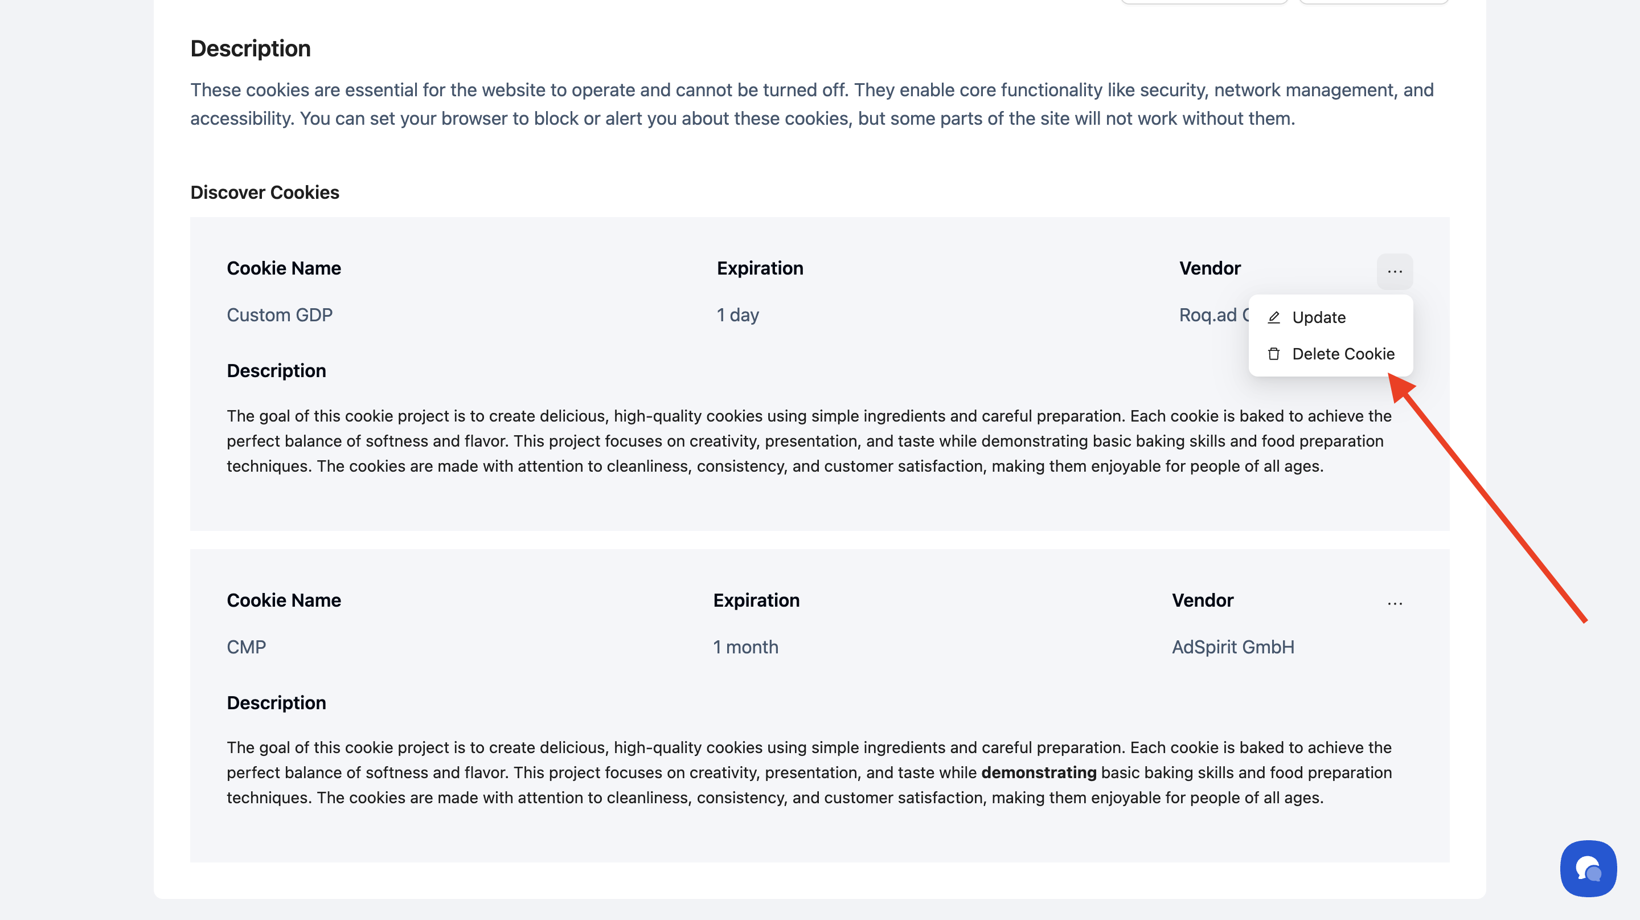Open the chat support widget

click(x=1588, y=868)
